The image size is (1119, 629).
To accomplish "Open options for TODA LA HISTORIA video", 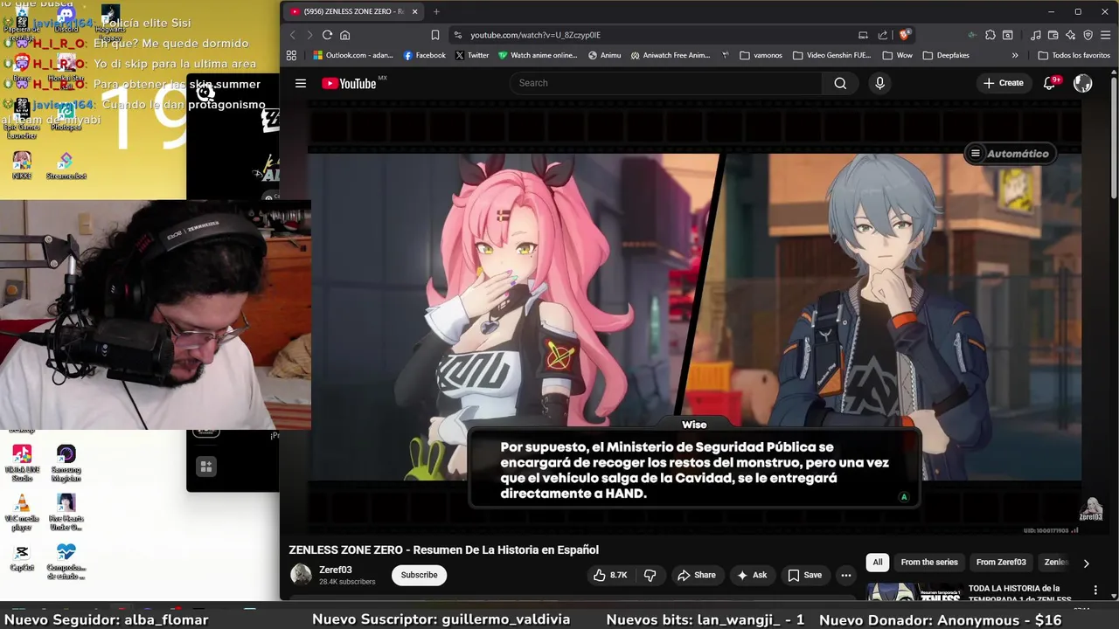I will pos(1095,591).
